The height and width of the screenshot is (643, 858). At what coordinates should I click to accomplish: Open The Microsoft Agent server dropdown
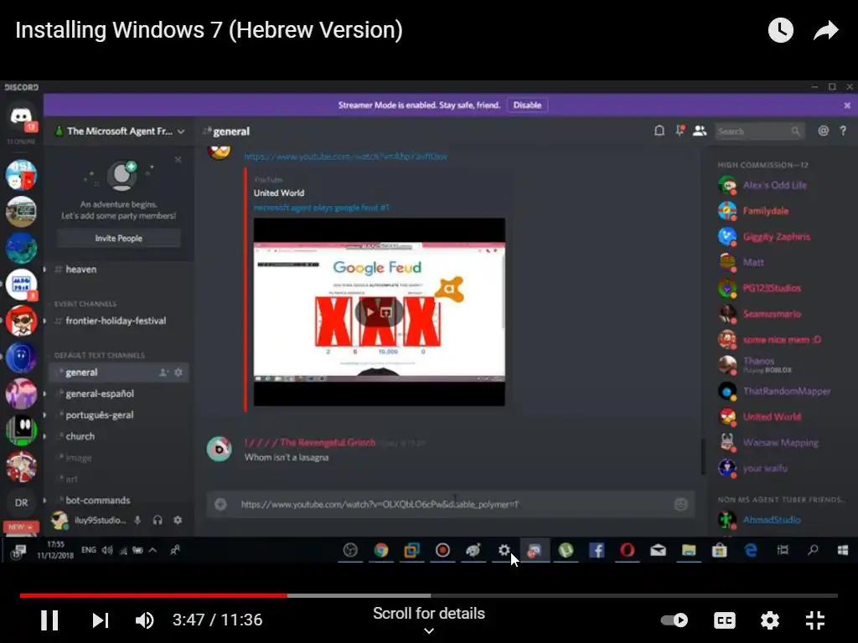[120, 131]
